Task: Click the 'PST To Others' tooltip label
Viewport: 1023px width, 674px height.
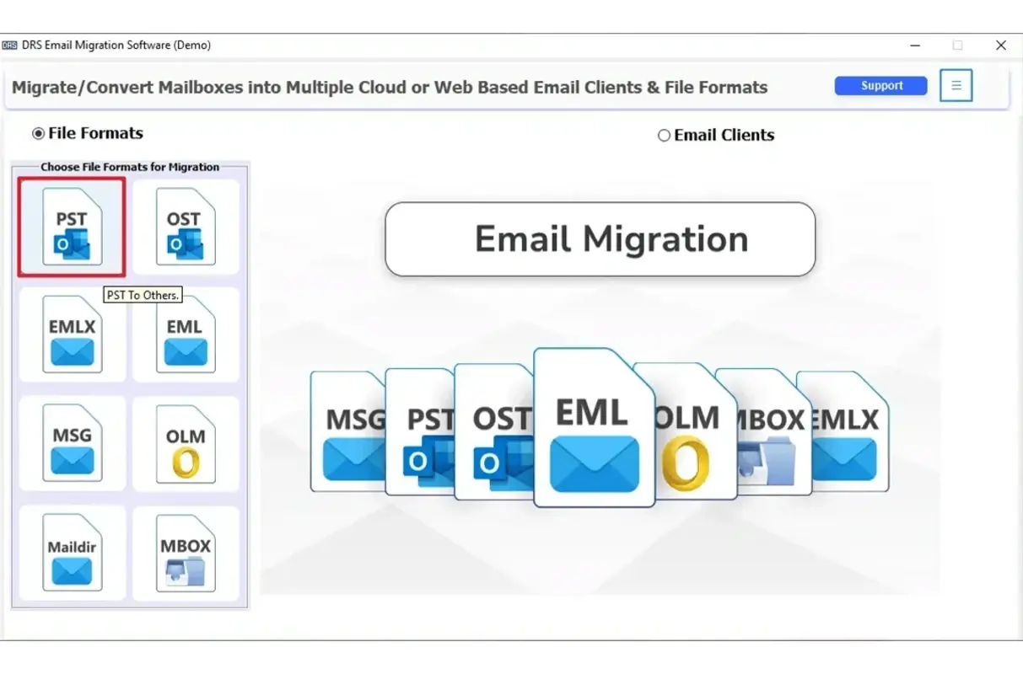Action: click(143, 295)
